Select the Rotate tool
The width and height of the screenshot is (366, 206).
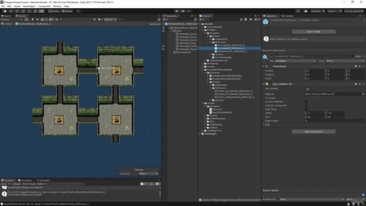(x=17, y=11)
